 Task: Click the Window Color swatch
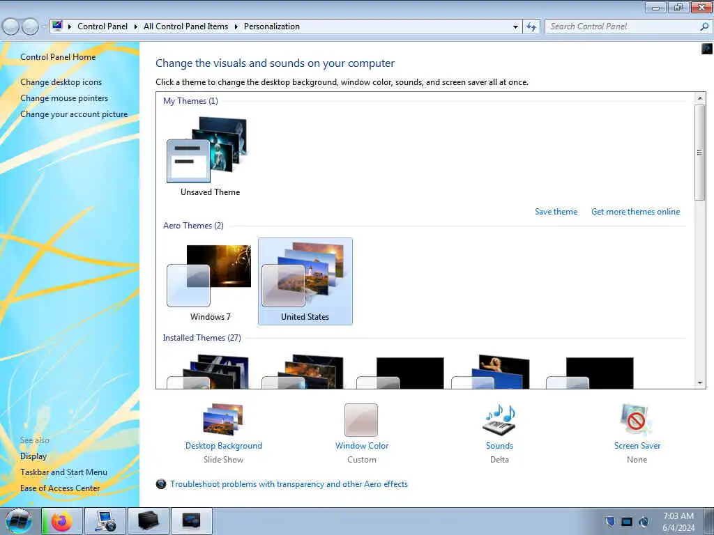(x=361, y=420)
